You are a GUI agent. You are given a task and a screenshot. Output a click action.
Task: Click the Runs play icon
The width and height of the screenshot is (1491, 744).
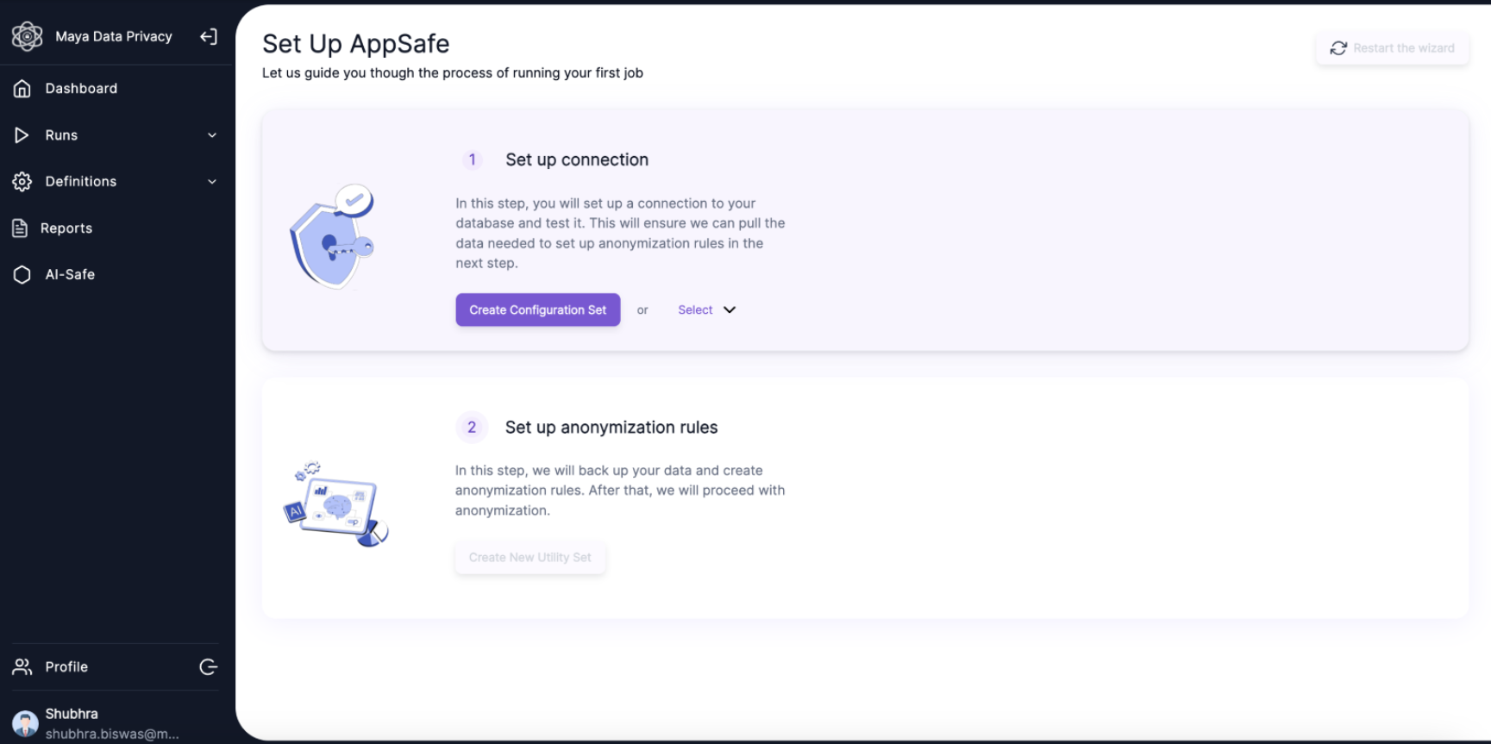22,134
